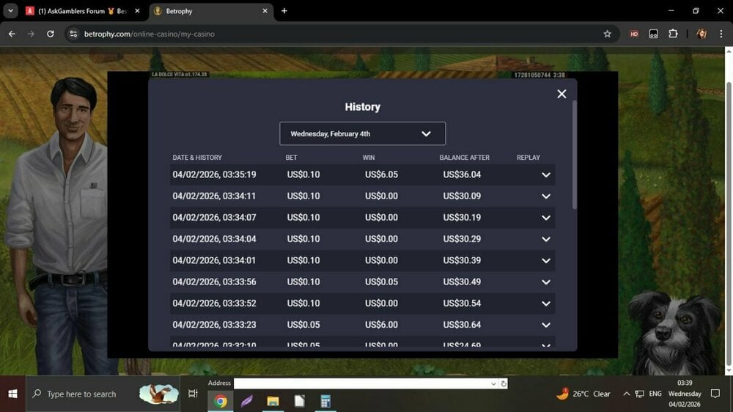Close the History dialog with the X

[x=561, y=94]
